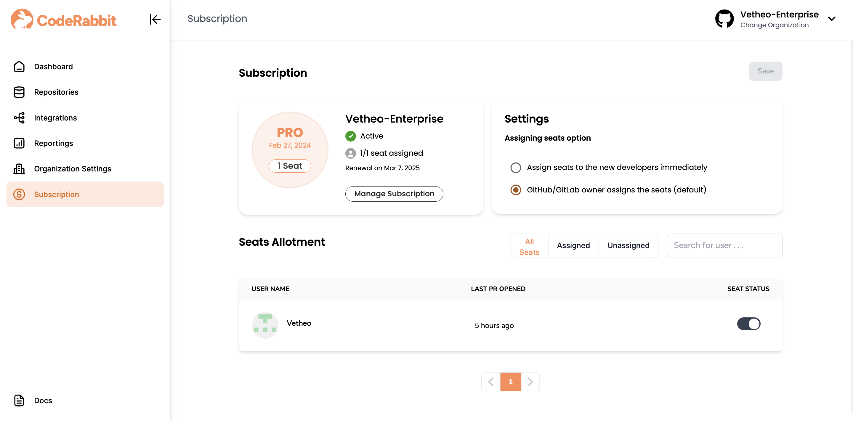
Task: Open Organization Settings from the sidebar
Action: point(73,168)
